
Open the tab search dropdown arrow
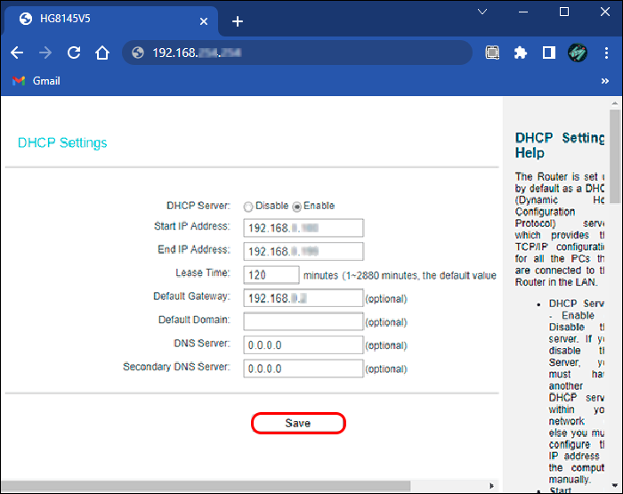tap(482, 12)
